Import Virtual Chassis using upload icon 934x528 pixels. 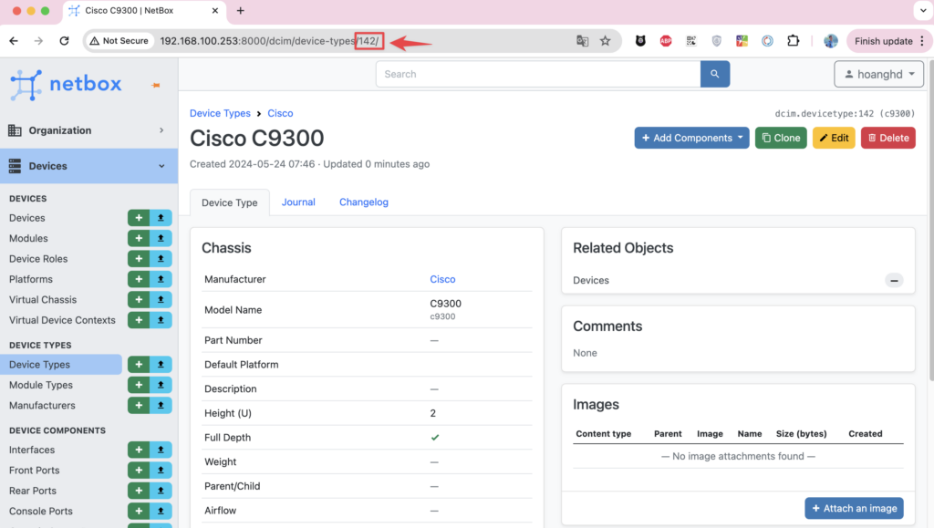pos(161,299)
